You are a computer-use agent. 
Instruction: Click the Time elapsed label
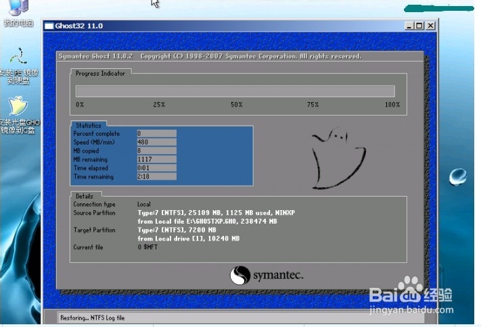(x=91, y=168)
